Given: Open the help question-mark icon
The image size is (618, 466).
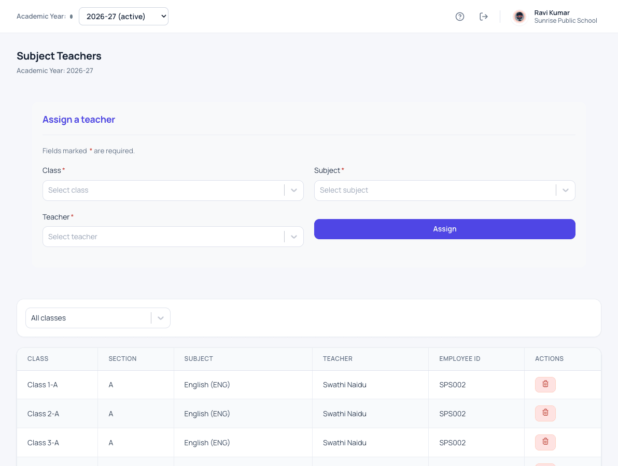Looking at the screenshot, I should click(459, 17).
